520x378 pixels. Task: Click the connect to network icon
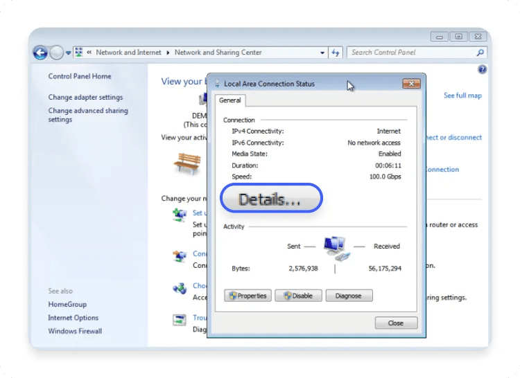click(180, 256)
